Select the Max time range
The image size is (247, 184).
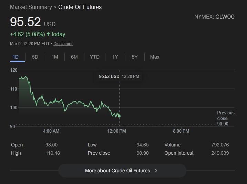click(x=155, y=57)
